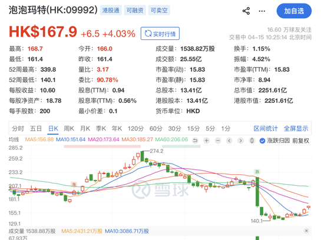Switch to the 年K chart tab
324x240 pixels.
pos(117,129)
